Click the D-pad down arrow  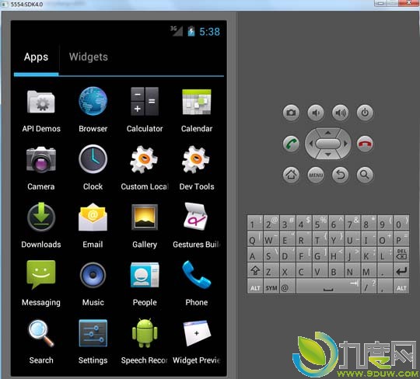328,155
